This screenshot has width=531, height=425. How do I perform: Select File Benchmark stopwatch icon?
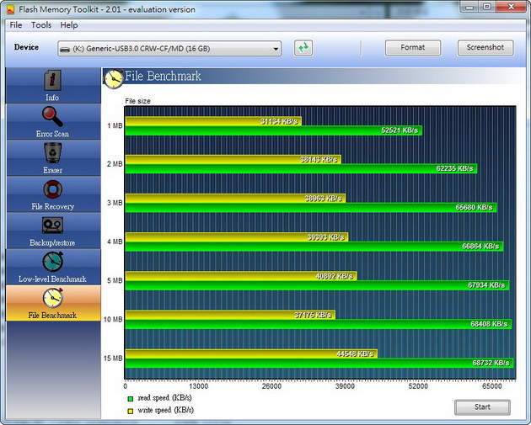[x=52, y=298]
